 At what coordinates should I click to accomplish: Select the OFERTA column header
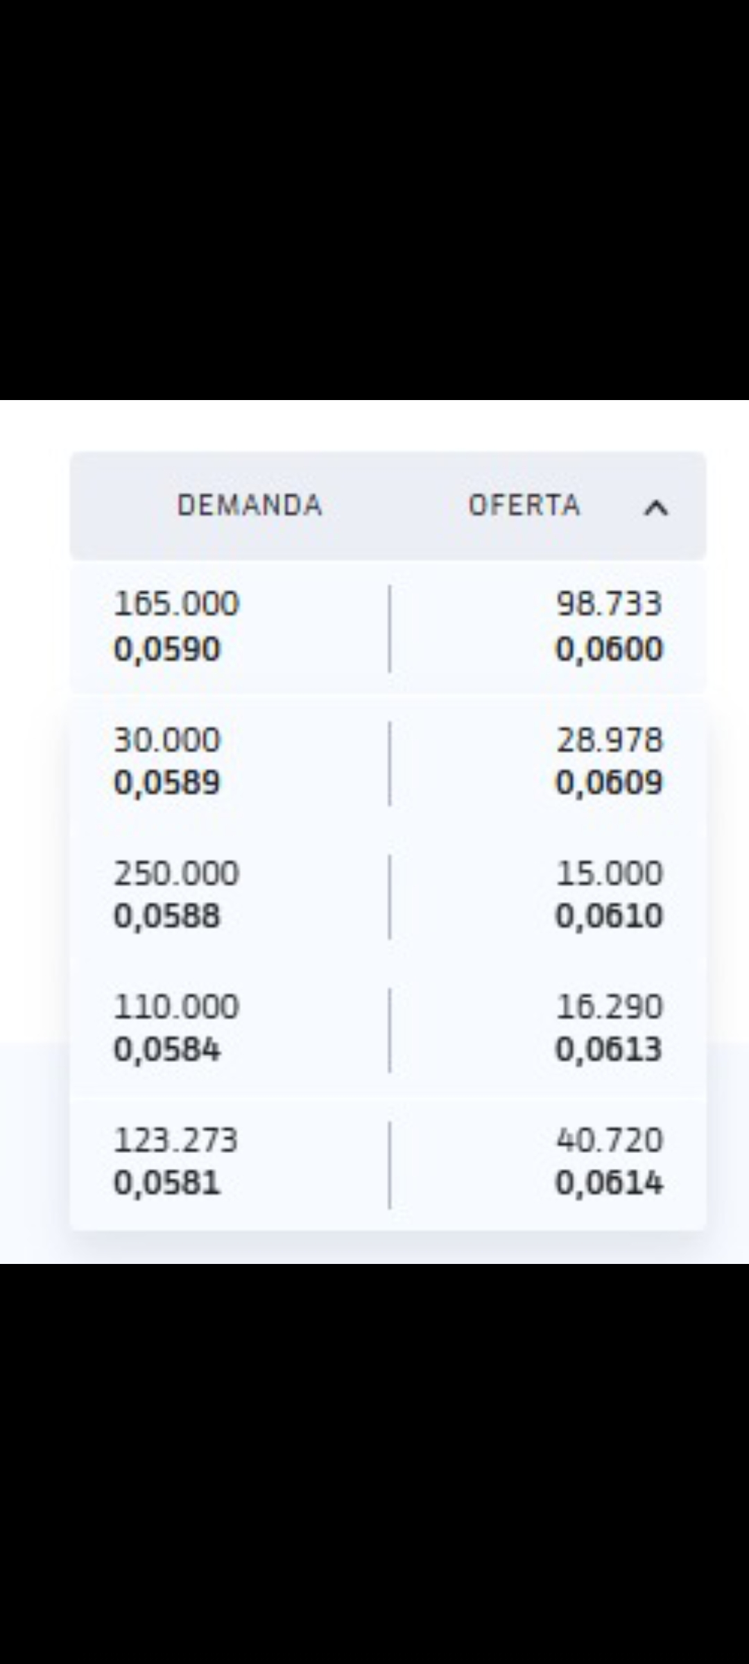click(x=524, y=505)
